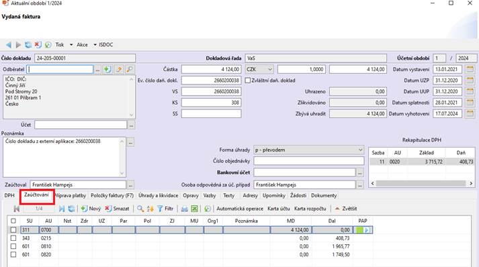The image size is (479, 267).
Task: Select the Zaúčtování tab
Action: click(37, 195)
